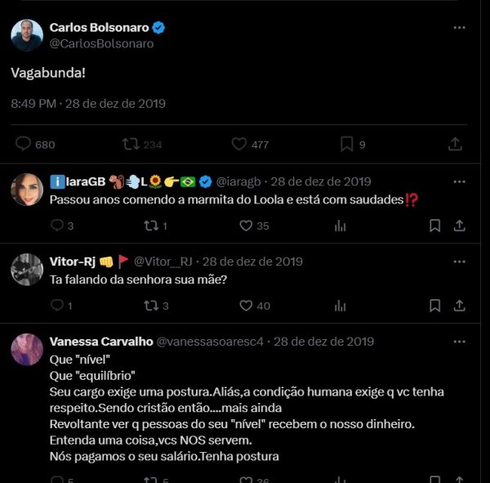Share the main tweet by Carlos Bolsonaro

pos(456,144)
